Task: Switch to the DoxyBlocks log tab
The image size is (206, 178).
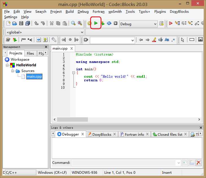Action: (x=102, y=134)
